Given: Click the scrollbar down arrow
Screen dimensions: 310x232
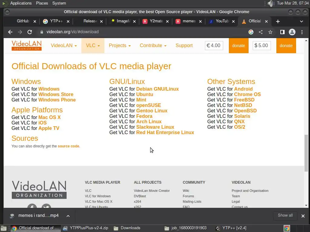Looking at the screenshot, I should [x=306, y=205].
